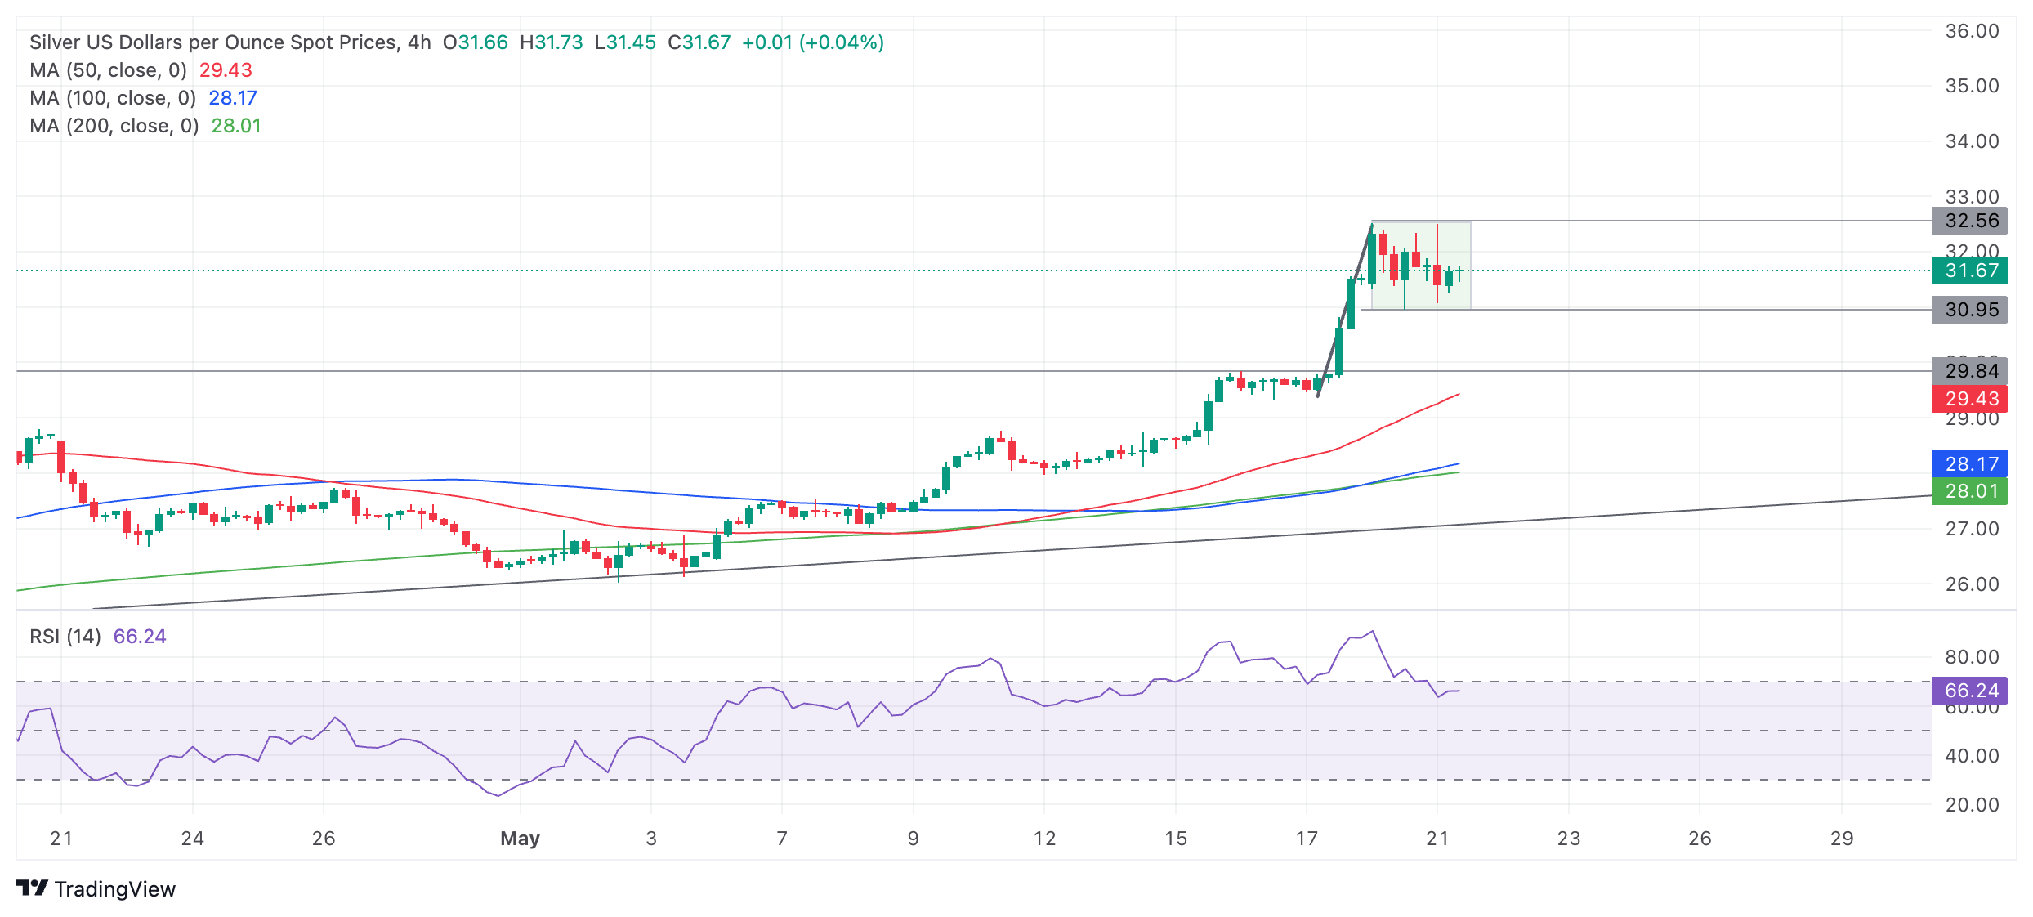
Task: Click the 20.00 RSI axis label
Action: click(x=1972, y=805)
